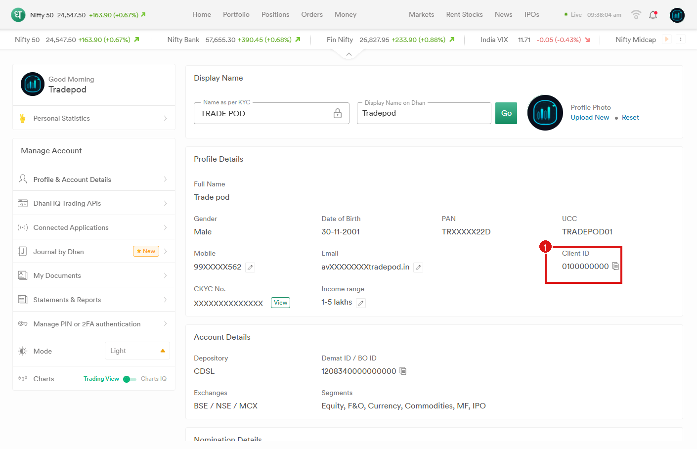
Task: Expand My Documents chevron
Action: [166, 275]
